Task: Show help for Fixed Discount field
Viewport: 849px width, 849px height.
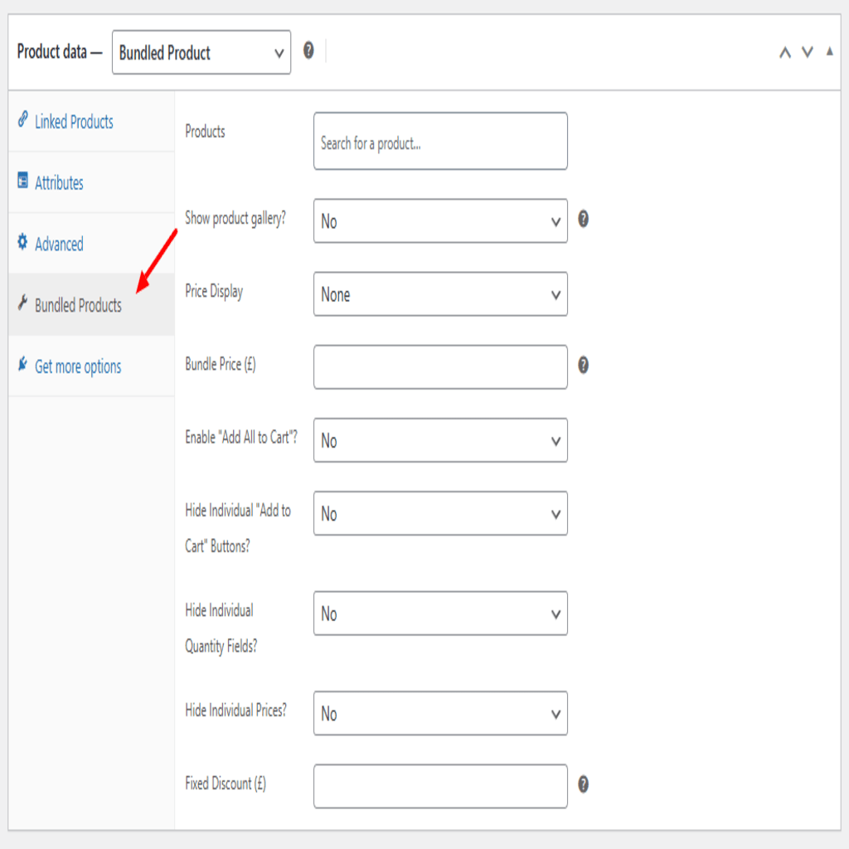Action: coord(583,784)
